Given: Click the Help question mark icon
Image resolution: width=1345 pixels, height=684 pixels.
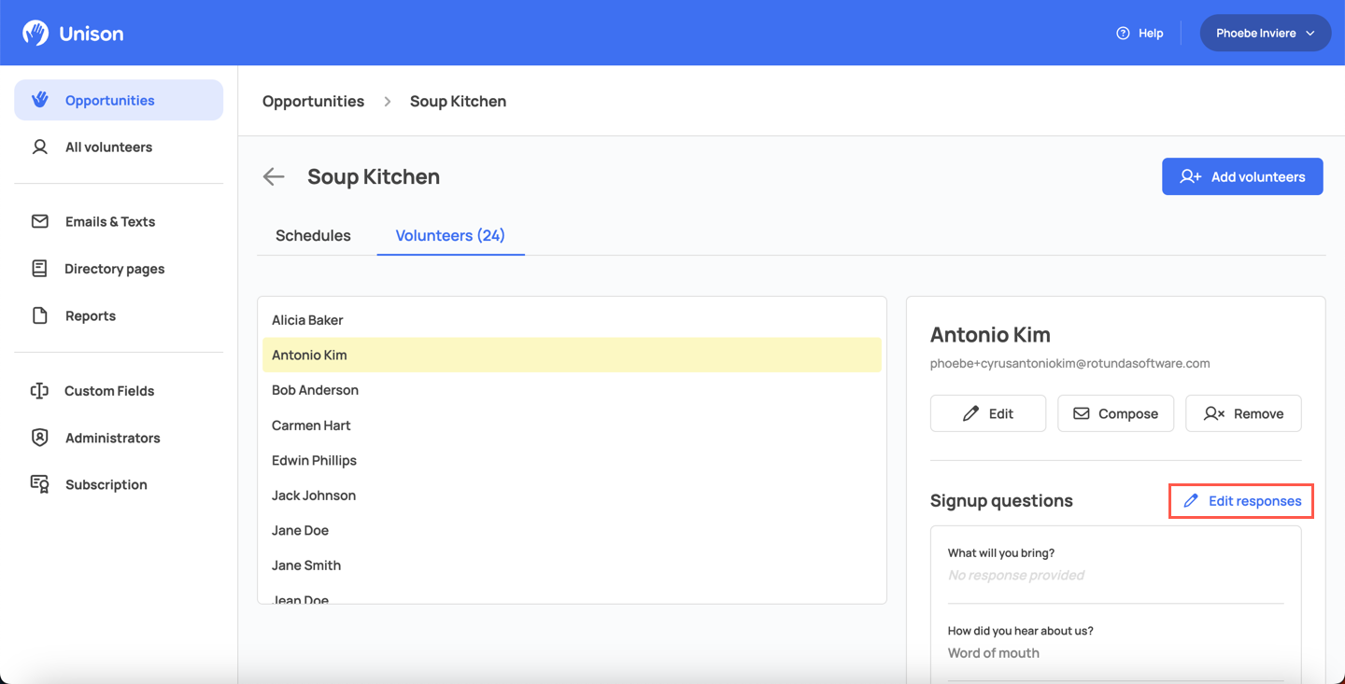Looking at the screenshot, I should pyautogui.click(x=1123, y=33).
